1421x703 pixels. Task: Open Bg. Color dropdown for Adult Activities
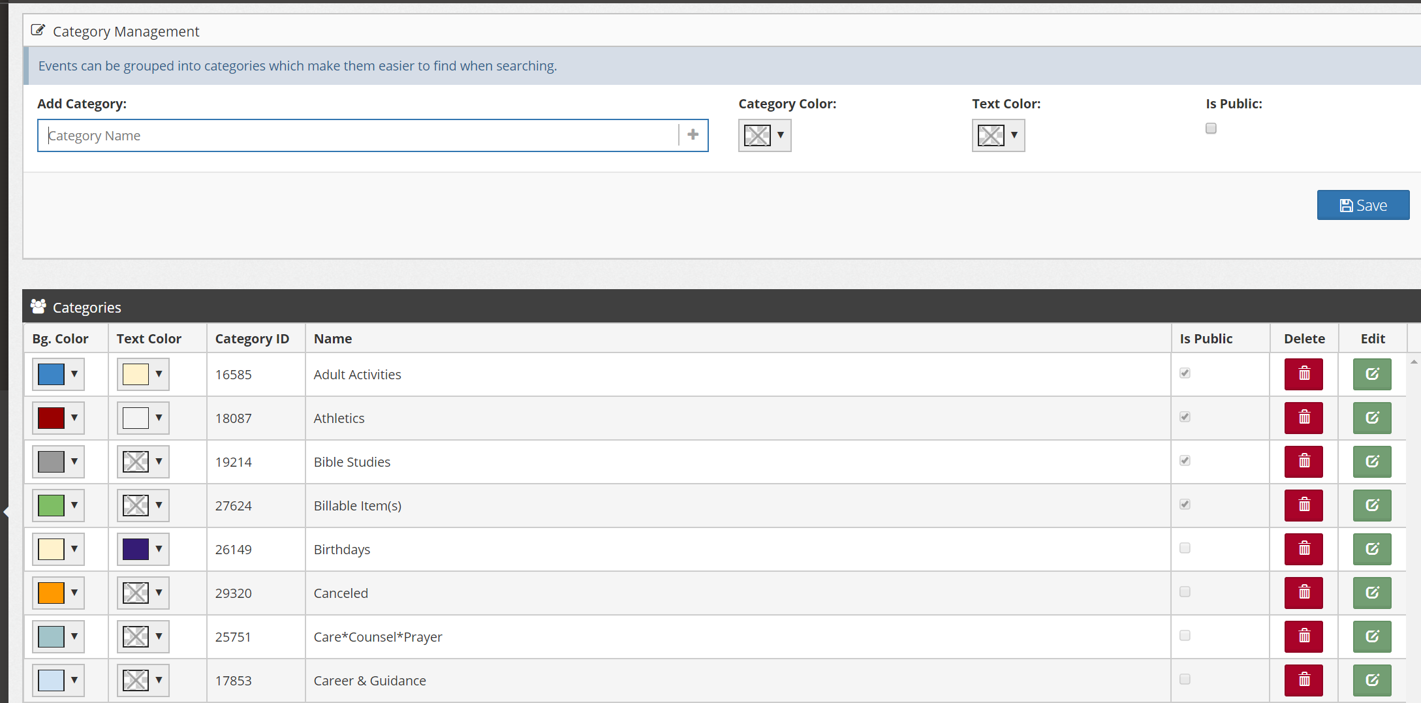coord(58,374)
